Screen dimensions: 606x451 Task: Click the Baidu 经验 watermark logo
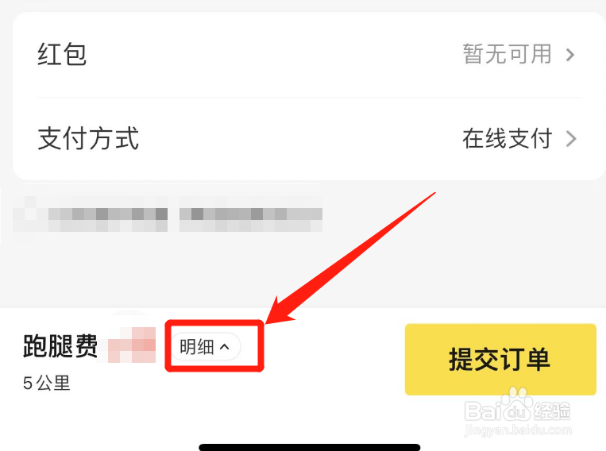click(x=518, y=411)
